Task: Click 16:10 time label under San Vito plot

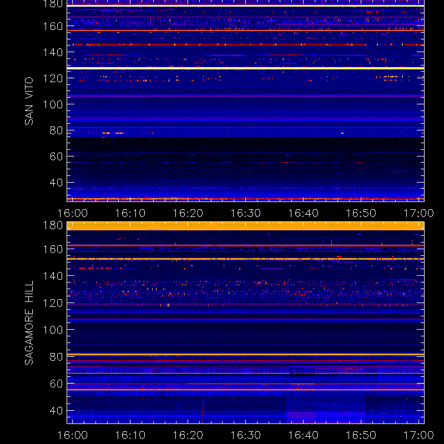Action: (x=130, y=213)
